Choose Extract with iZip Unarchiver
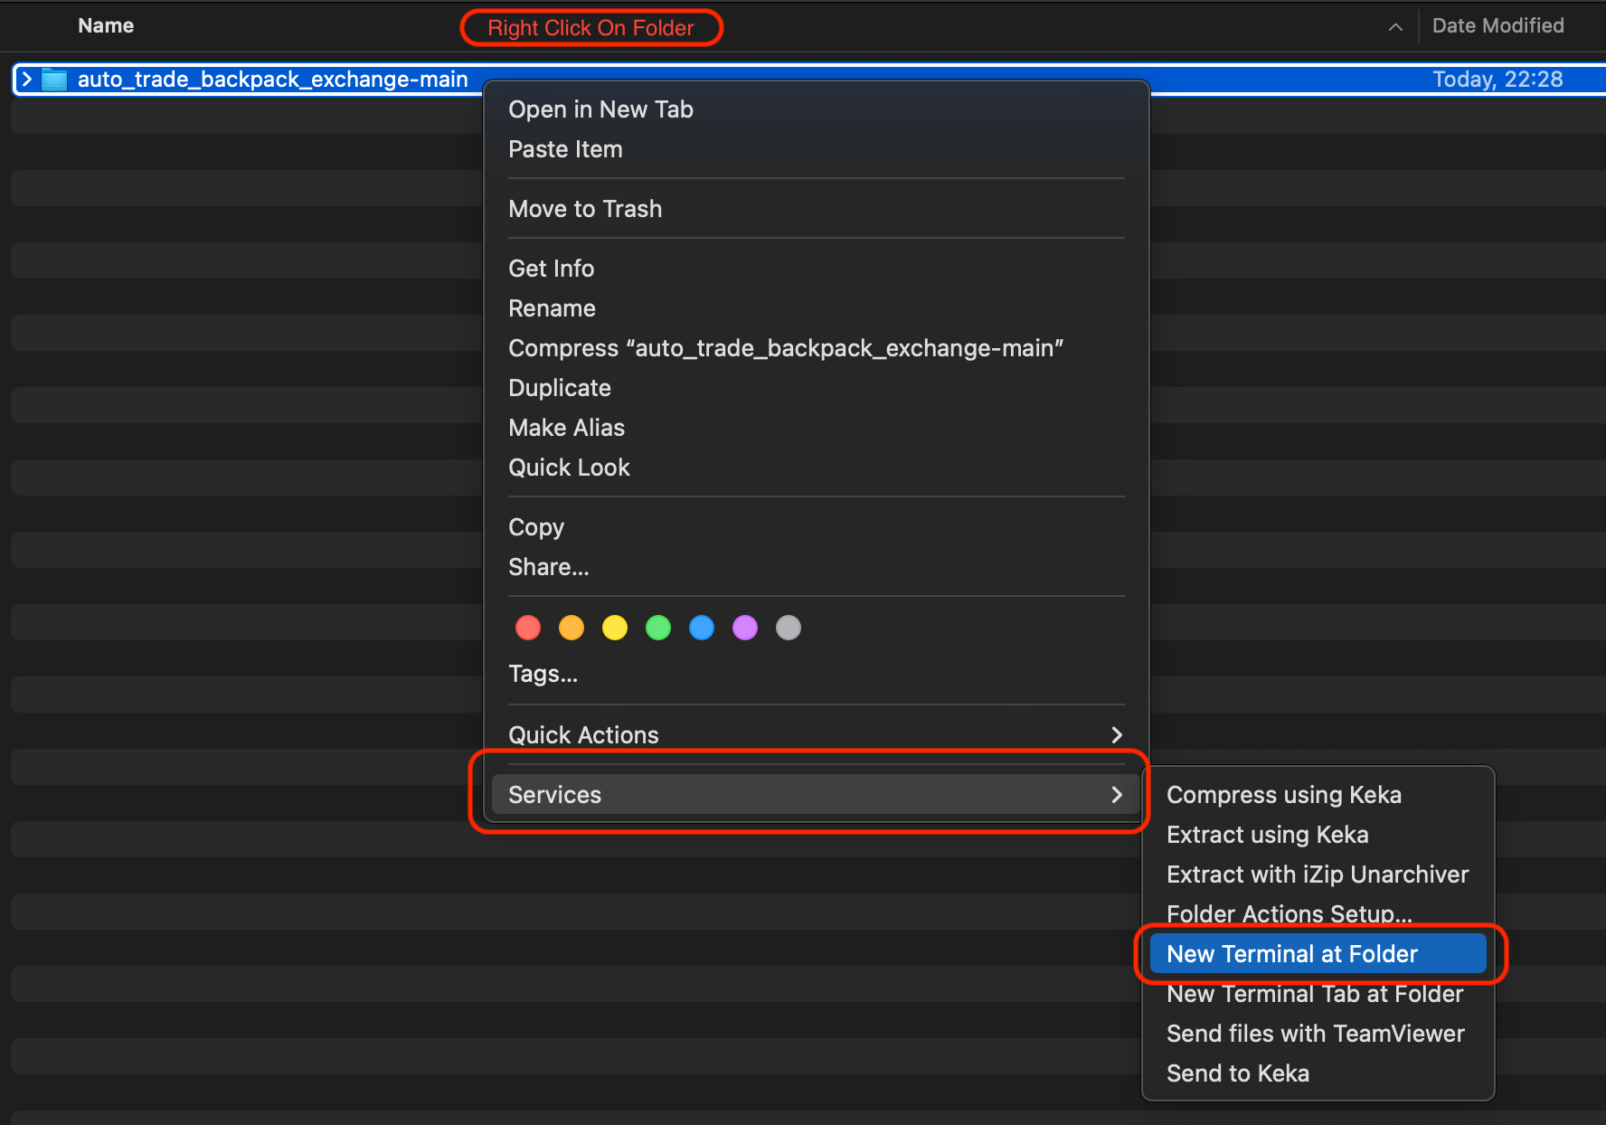1606x1125 pixels. 1318,874
